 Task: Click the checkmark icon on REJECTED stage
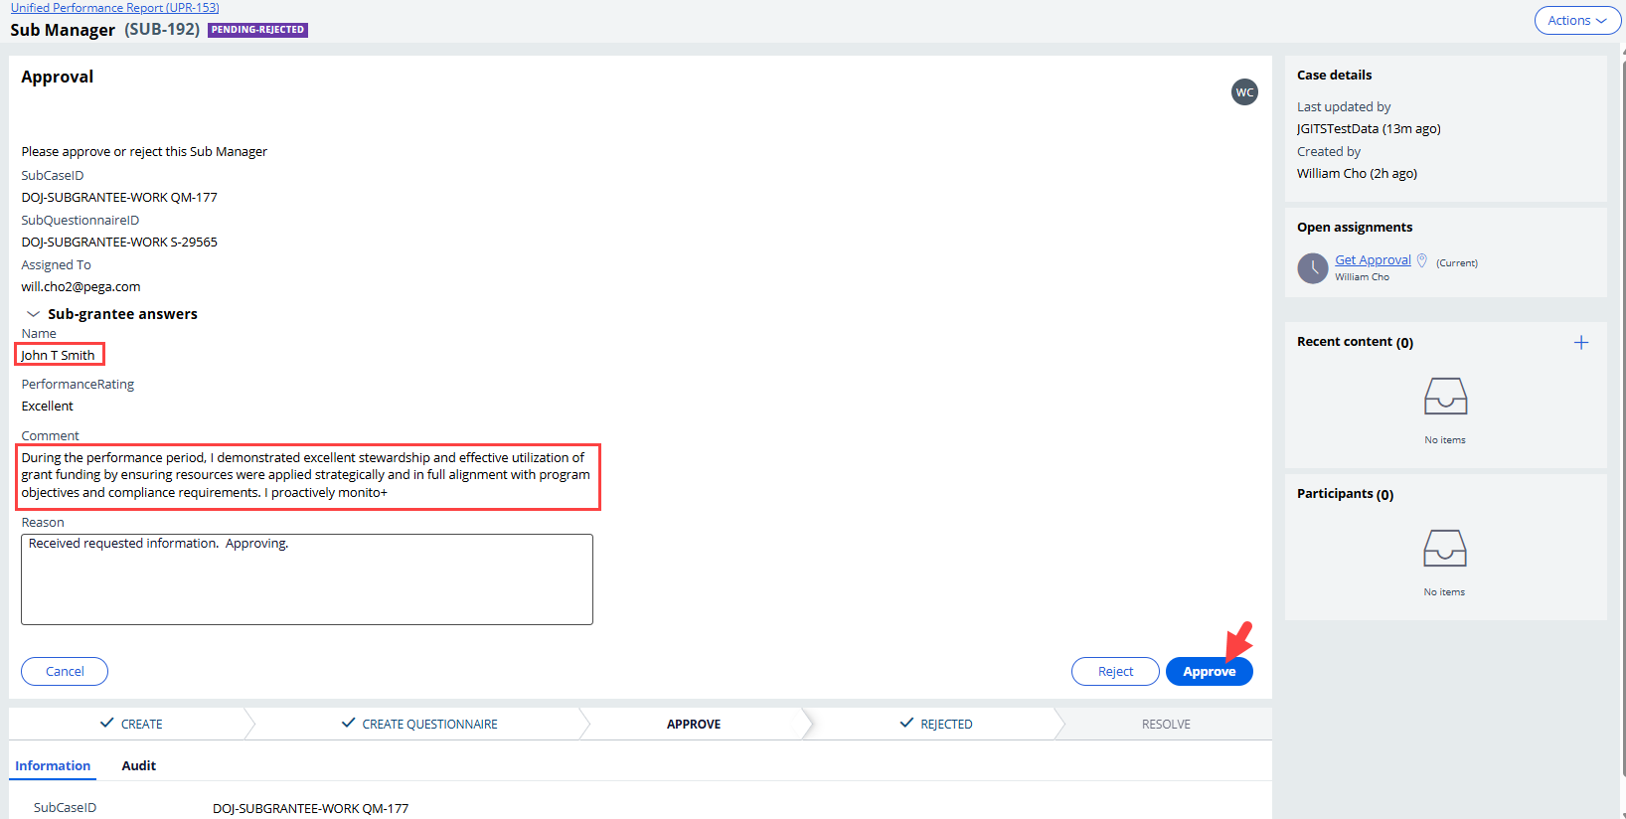click(905, 724)
